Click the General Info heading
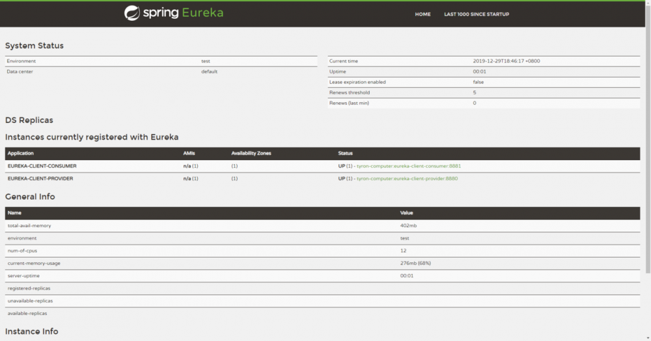Screen dimensions: 651x341 coord(30,197)
